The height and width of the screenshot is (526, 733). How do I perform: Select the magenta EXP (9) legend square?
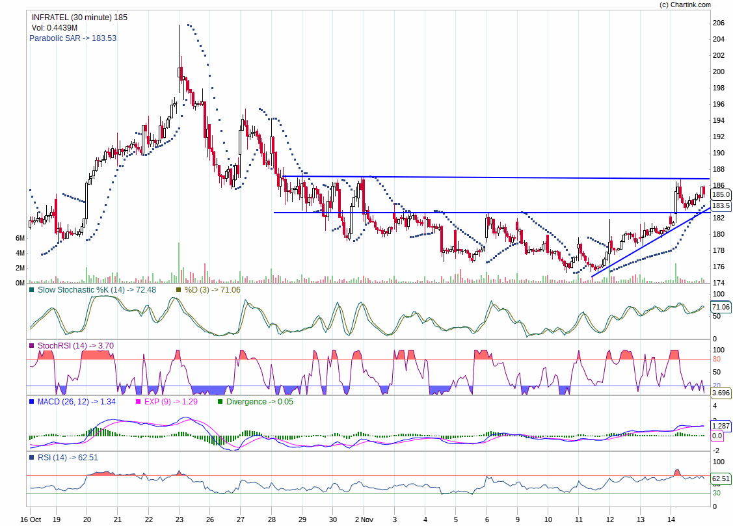[137, 401]
